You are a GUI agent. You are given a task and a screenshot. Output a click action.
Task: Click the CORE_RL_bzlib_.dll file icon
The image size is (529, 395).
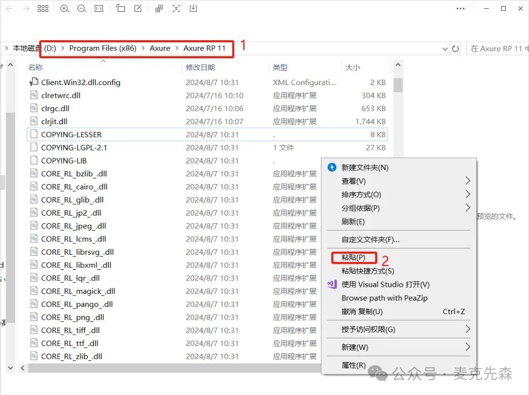[x=34, y=173]
